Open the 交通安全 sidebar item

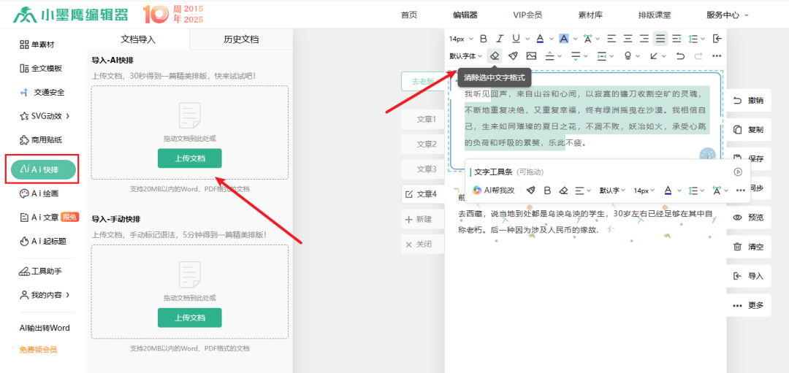(x=42, y=93)
